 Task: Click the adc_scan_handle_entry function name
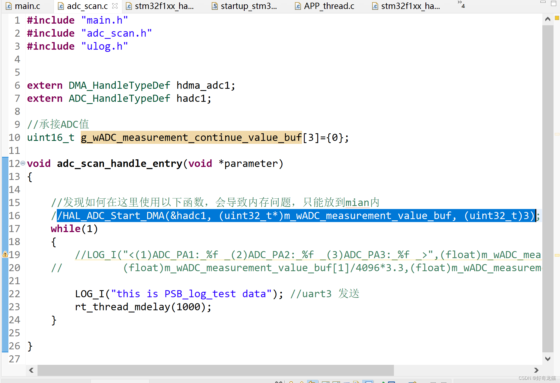tap(119, 164)
